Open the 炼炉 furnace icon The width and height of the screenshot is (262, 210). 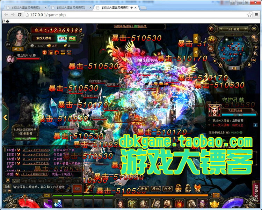[188, 188]
